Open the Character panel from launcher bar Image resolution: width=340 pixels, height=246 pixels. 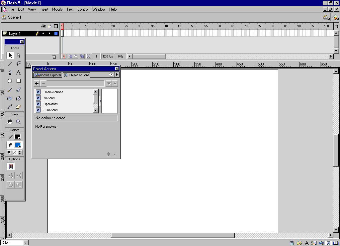click(x=306, y=243)
